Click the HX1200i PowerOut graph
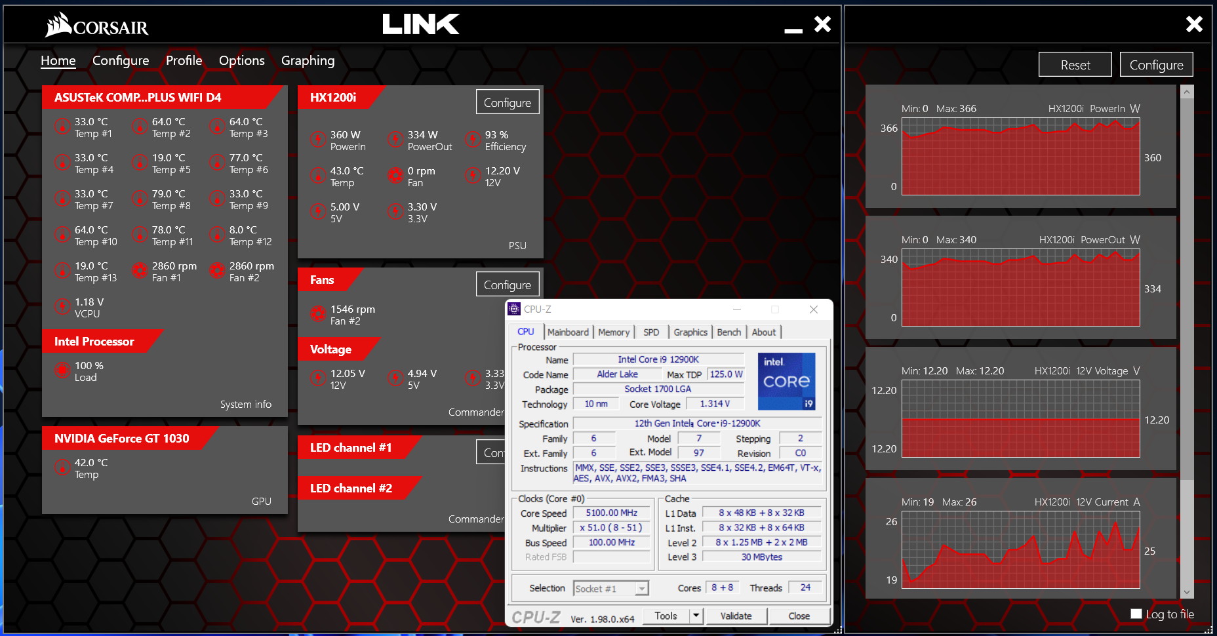1217x636 pixels. 1020,287
